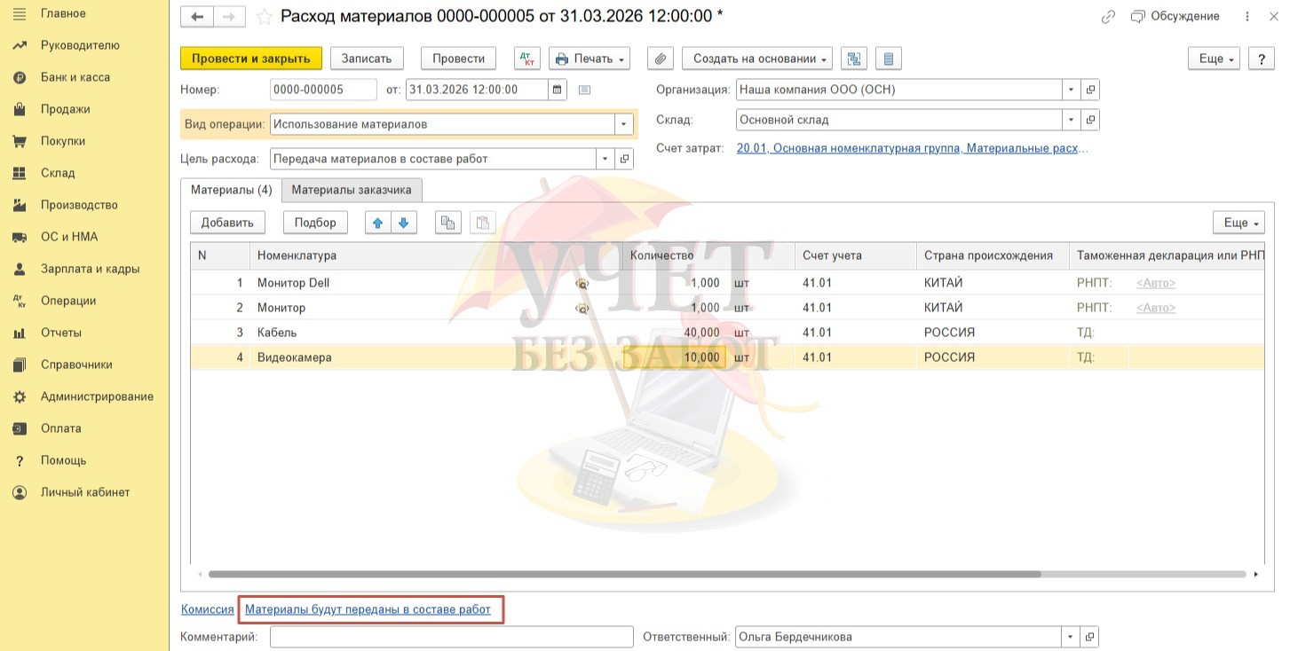Click the paperclip attachments icon
Viewport: 1290px width, 651px height.
point(660,59)
